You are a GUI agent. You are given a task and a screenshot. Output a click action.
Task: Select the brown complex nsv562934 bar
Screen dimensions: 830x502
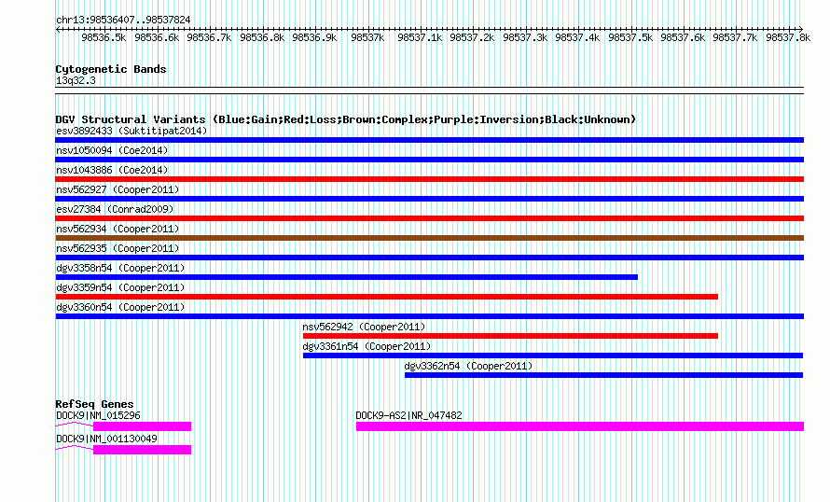tap(429, 238)
